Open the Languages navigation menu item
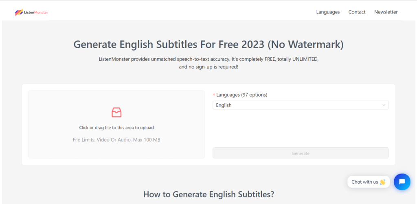 click(x=328, y=12)
